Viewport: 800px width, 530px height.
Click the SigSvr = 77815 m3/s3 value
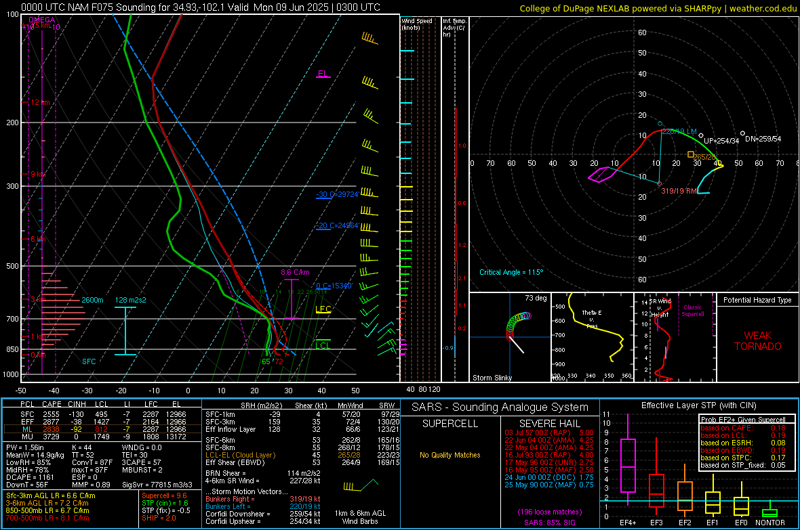tap(157, 485)
